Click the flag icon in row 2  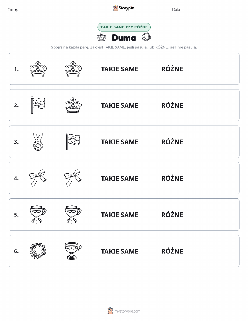pyautogui.click(x=38, y=105)
